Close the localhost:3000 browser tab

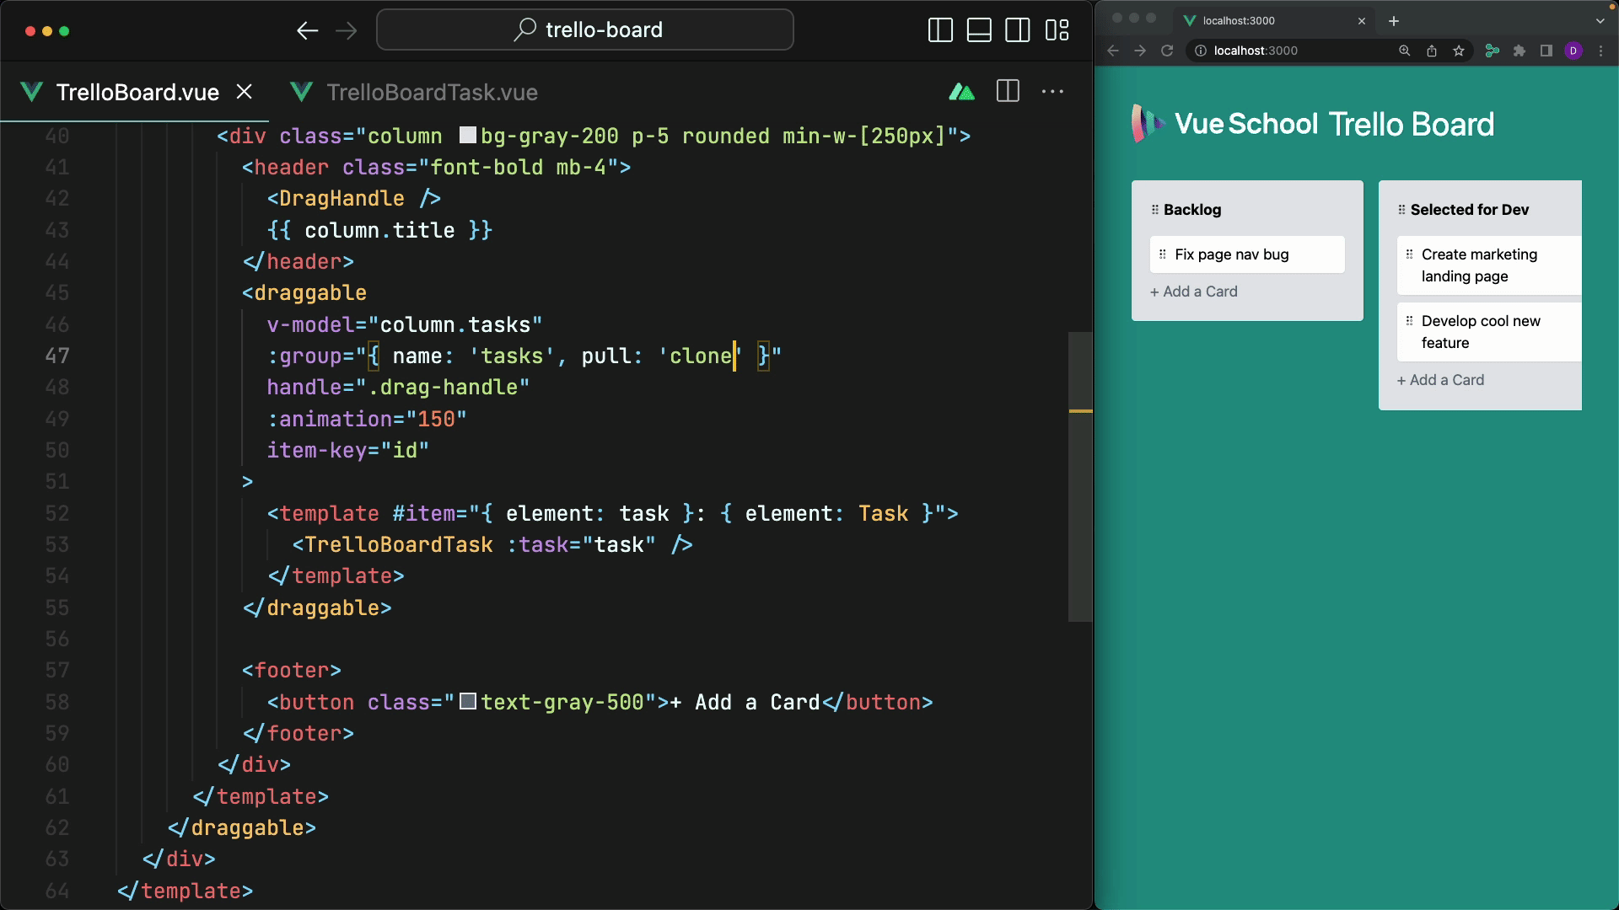[x=1362, y=21]
